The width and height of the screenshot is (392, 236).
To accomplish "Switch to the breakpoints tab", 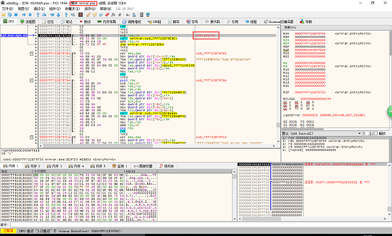I will point(85,22).
